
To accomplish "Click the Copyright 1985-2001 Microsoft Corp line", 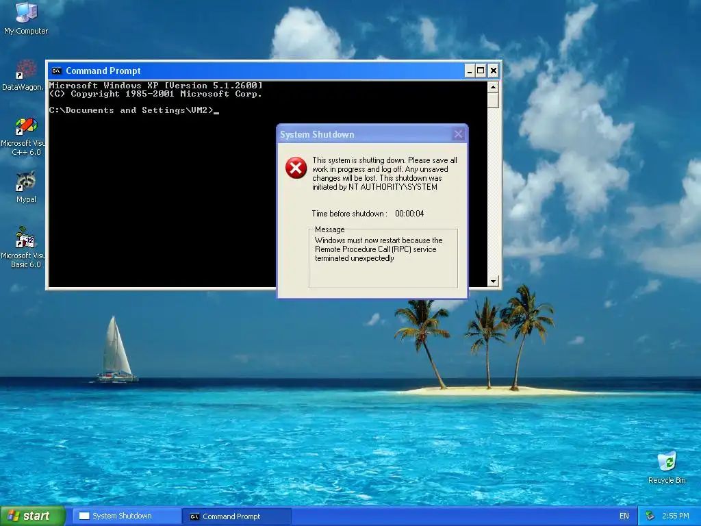I will tap(155, 94).
